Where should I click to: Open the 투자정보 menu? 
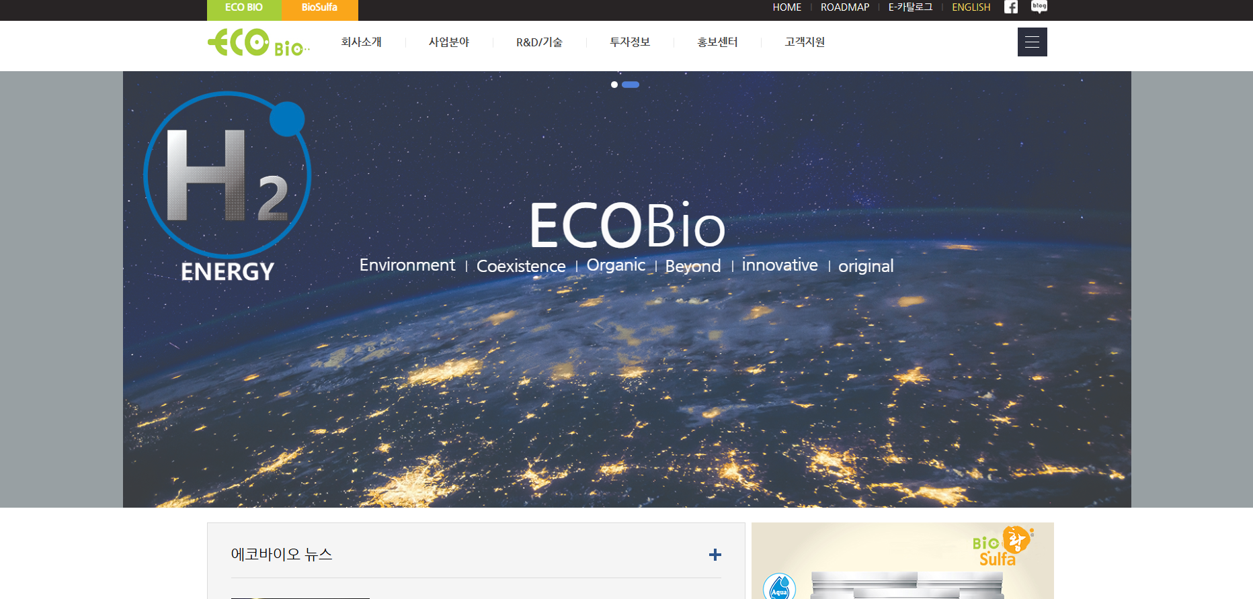pos(630,42)
